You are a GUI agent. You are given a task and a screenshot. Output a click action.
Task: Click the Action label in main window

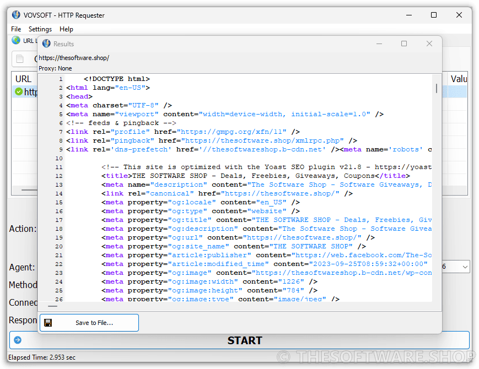pyautogui.click(x=23, y=229)
